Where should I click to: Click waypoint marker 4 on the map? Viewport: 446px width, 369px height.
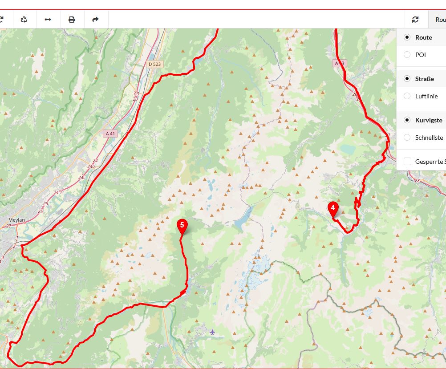click(x=332, y=208)
